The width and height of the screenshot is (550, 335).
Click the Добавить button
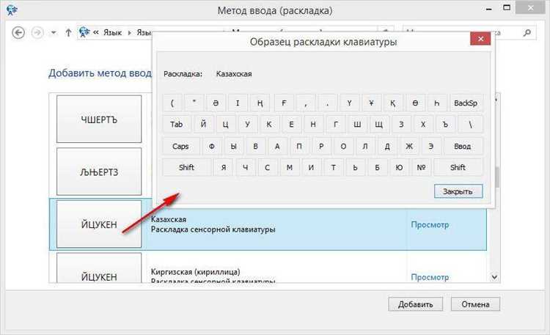tap(415, 304)
